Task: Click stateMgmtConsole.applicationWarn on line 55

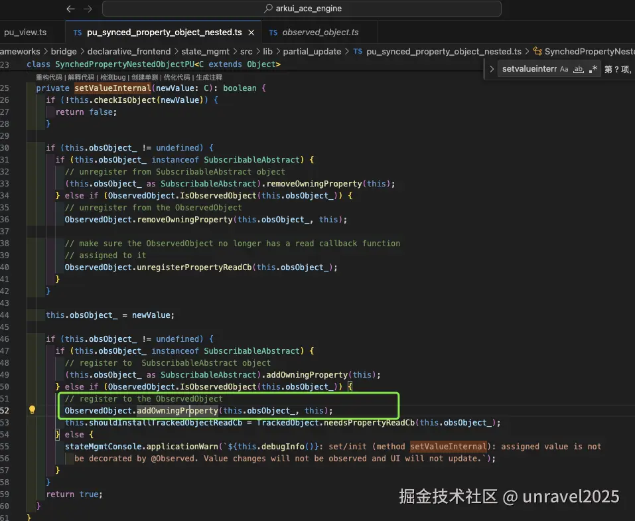Action: pos(141,447)
